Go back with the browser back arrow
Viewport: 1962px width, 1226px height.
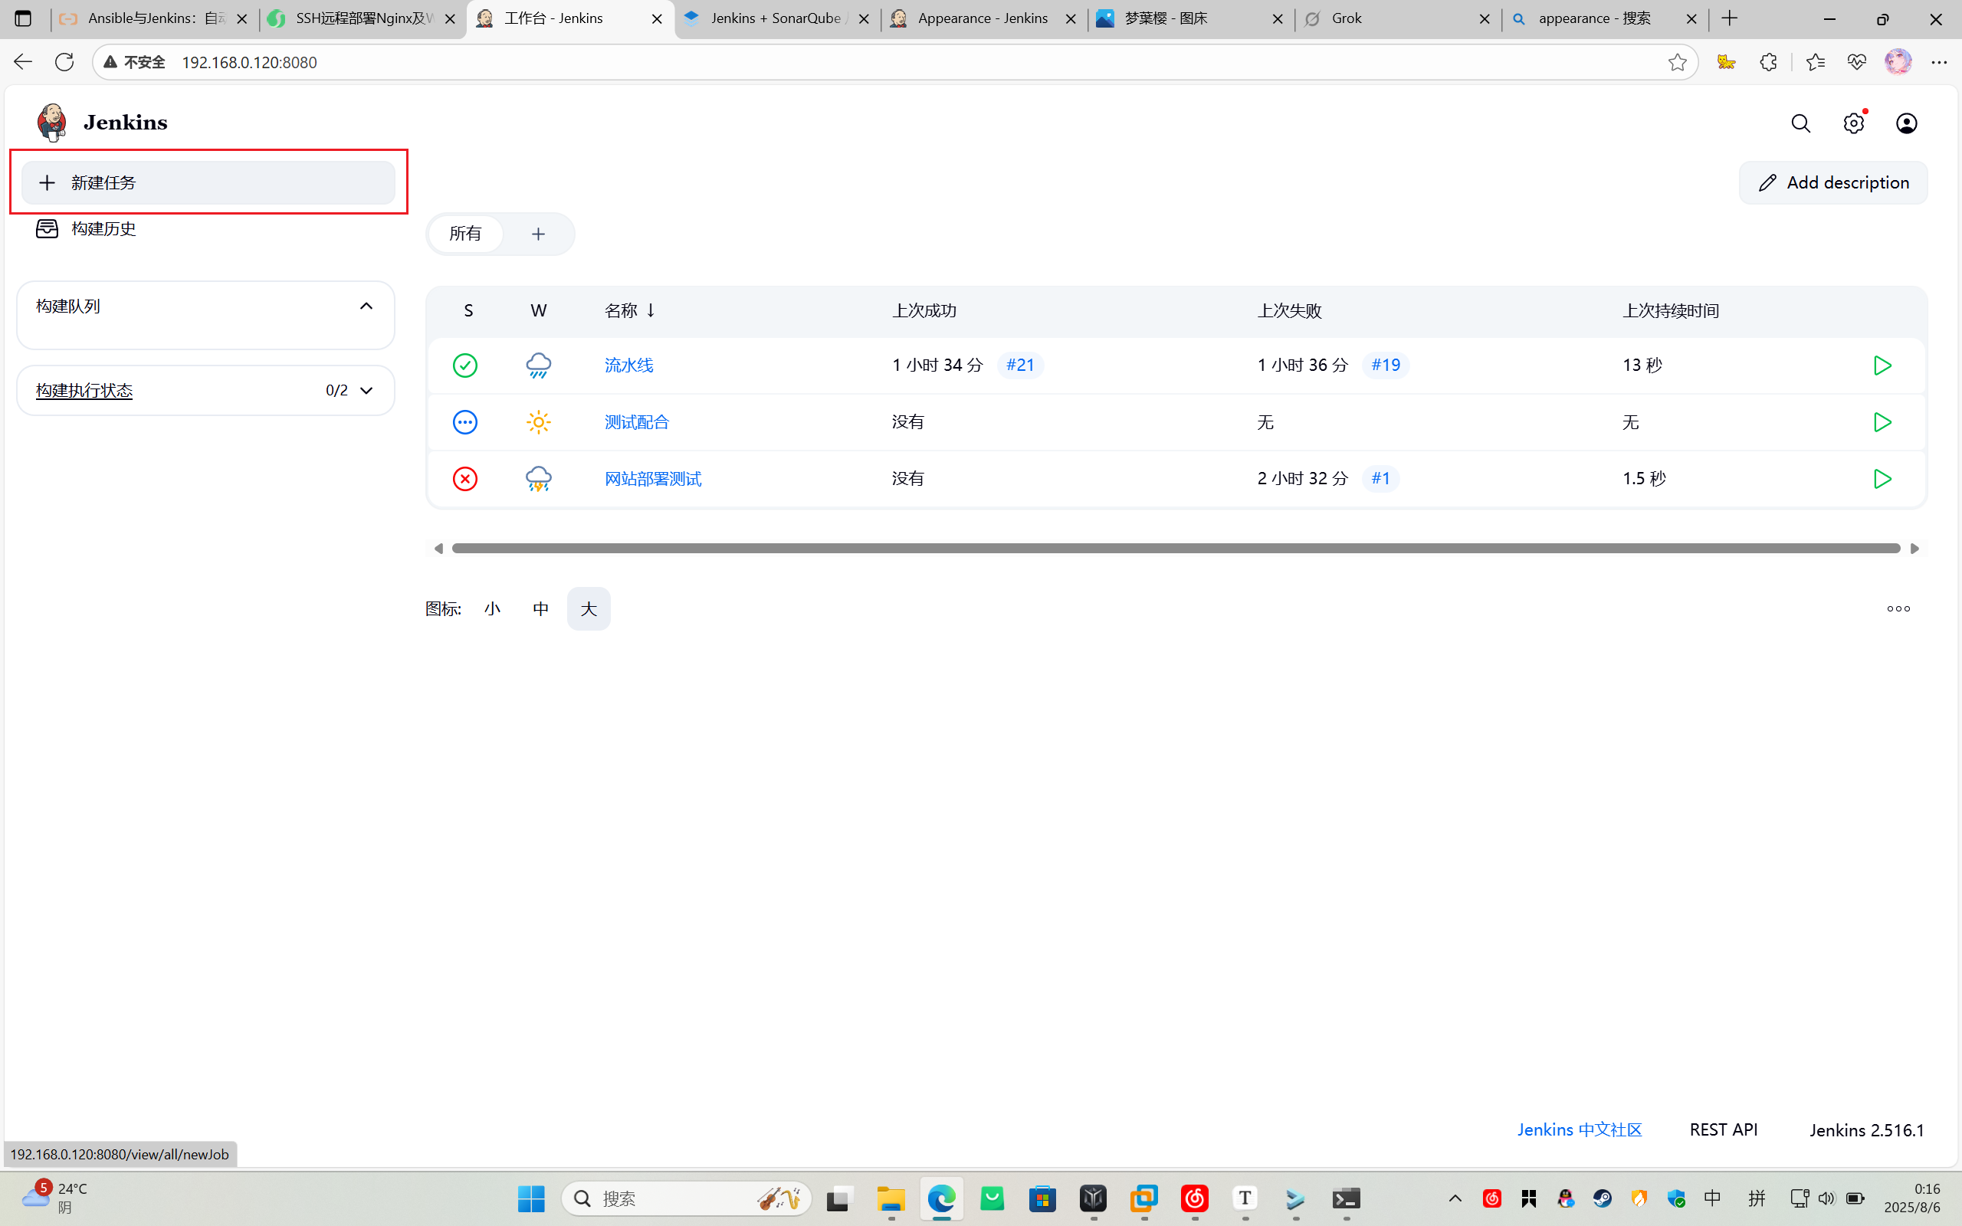click(22, 62)
